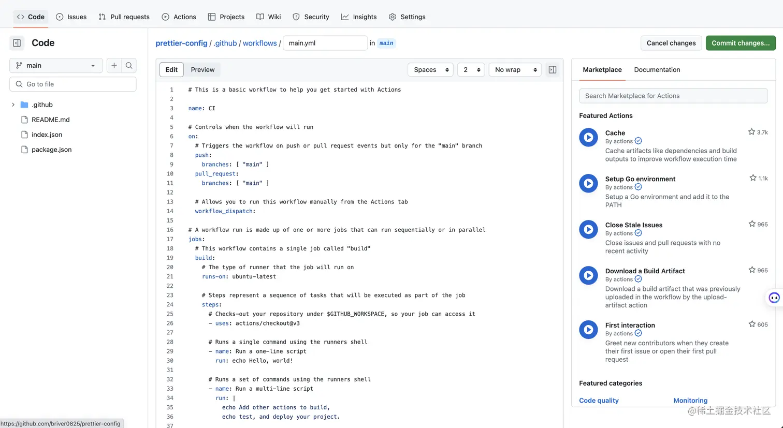Open the Code quality category link
Viewport: 783px width, 428px height.
pos(599,401)
